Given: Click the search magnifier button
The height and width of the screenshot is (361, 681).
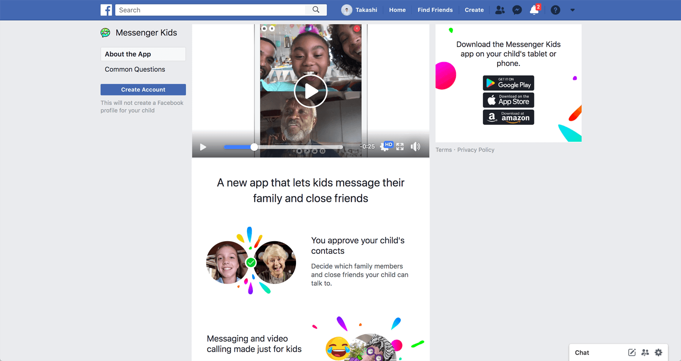Looking at the screenshot, I should [x=316, y=10].
